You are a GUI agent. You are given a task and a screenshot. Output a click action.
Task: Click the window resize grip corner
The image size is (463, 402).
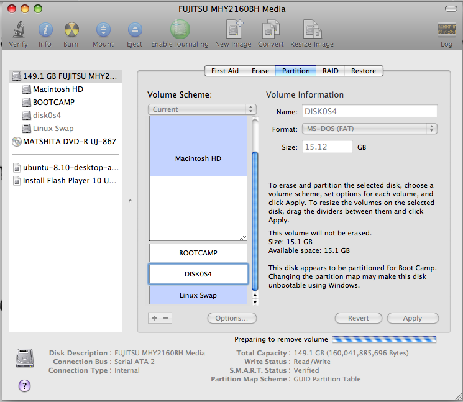[x=458, y=396]
